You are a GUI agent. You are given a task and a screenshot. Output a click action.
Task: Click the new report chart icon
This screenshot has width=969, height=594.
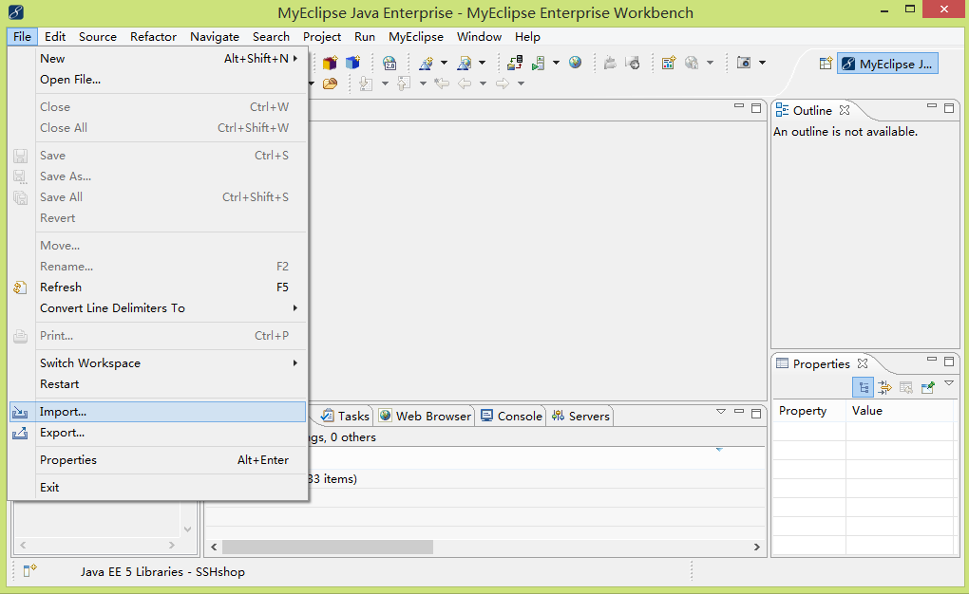pos(669,63)
